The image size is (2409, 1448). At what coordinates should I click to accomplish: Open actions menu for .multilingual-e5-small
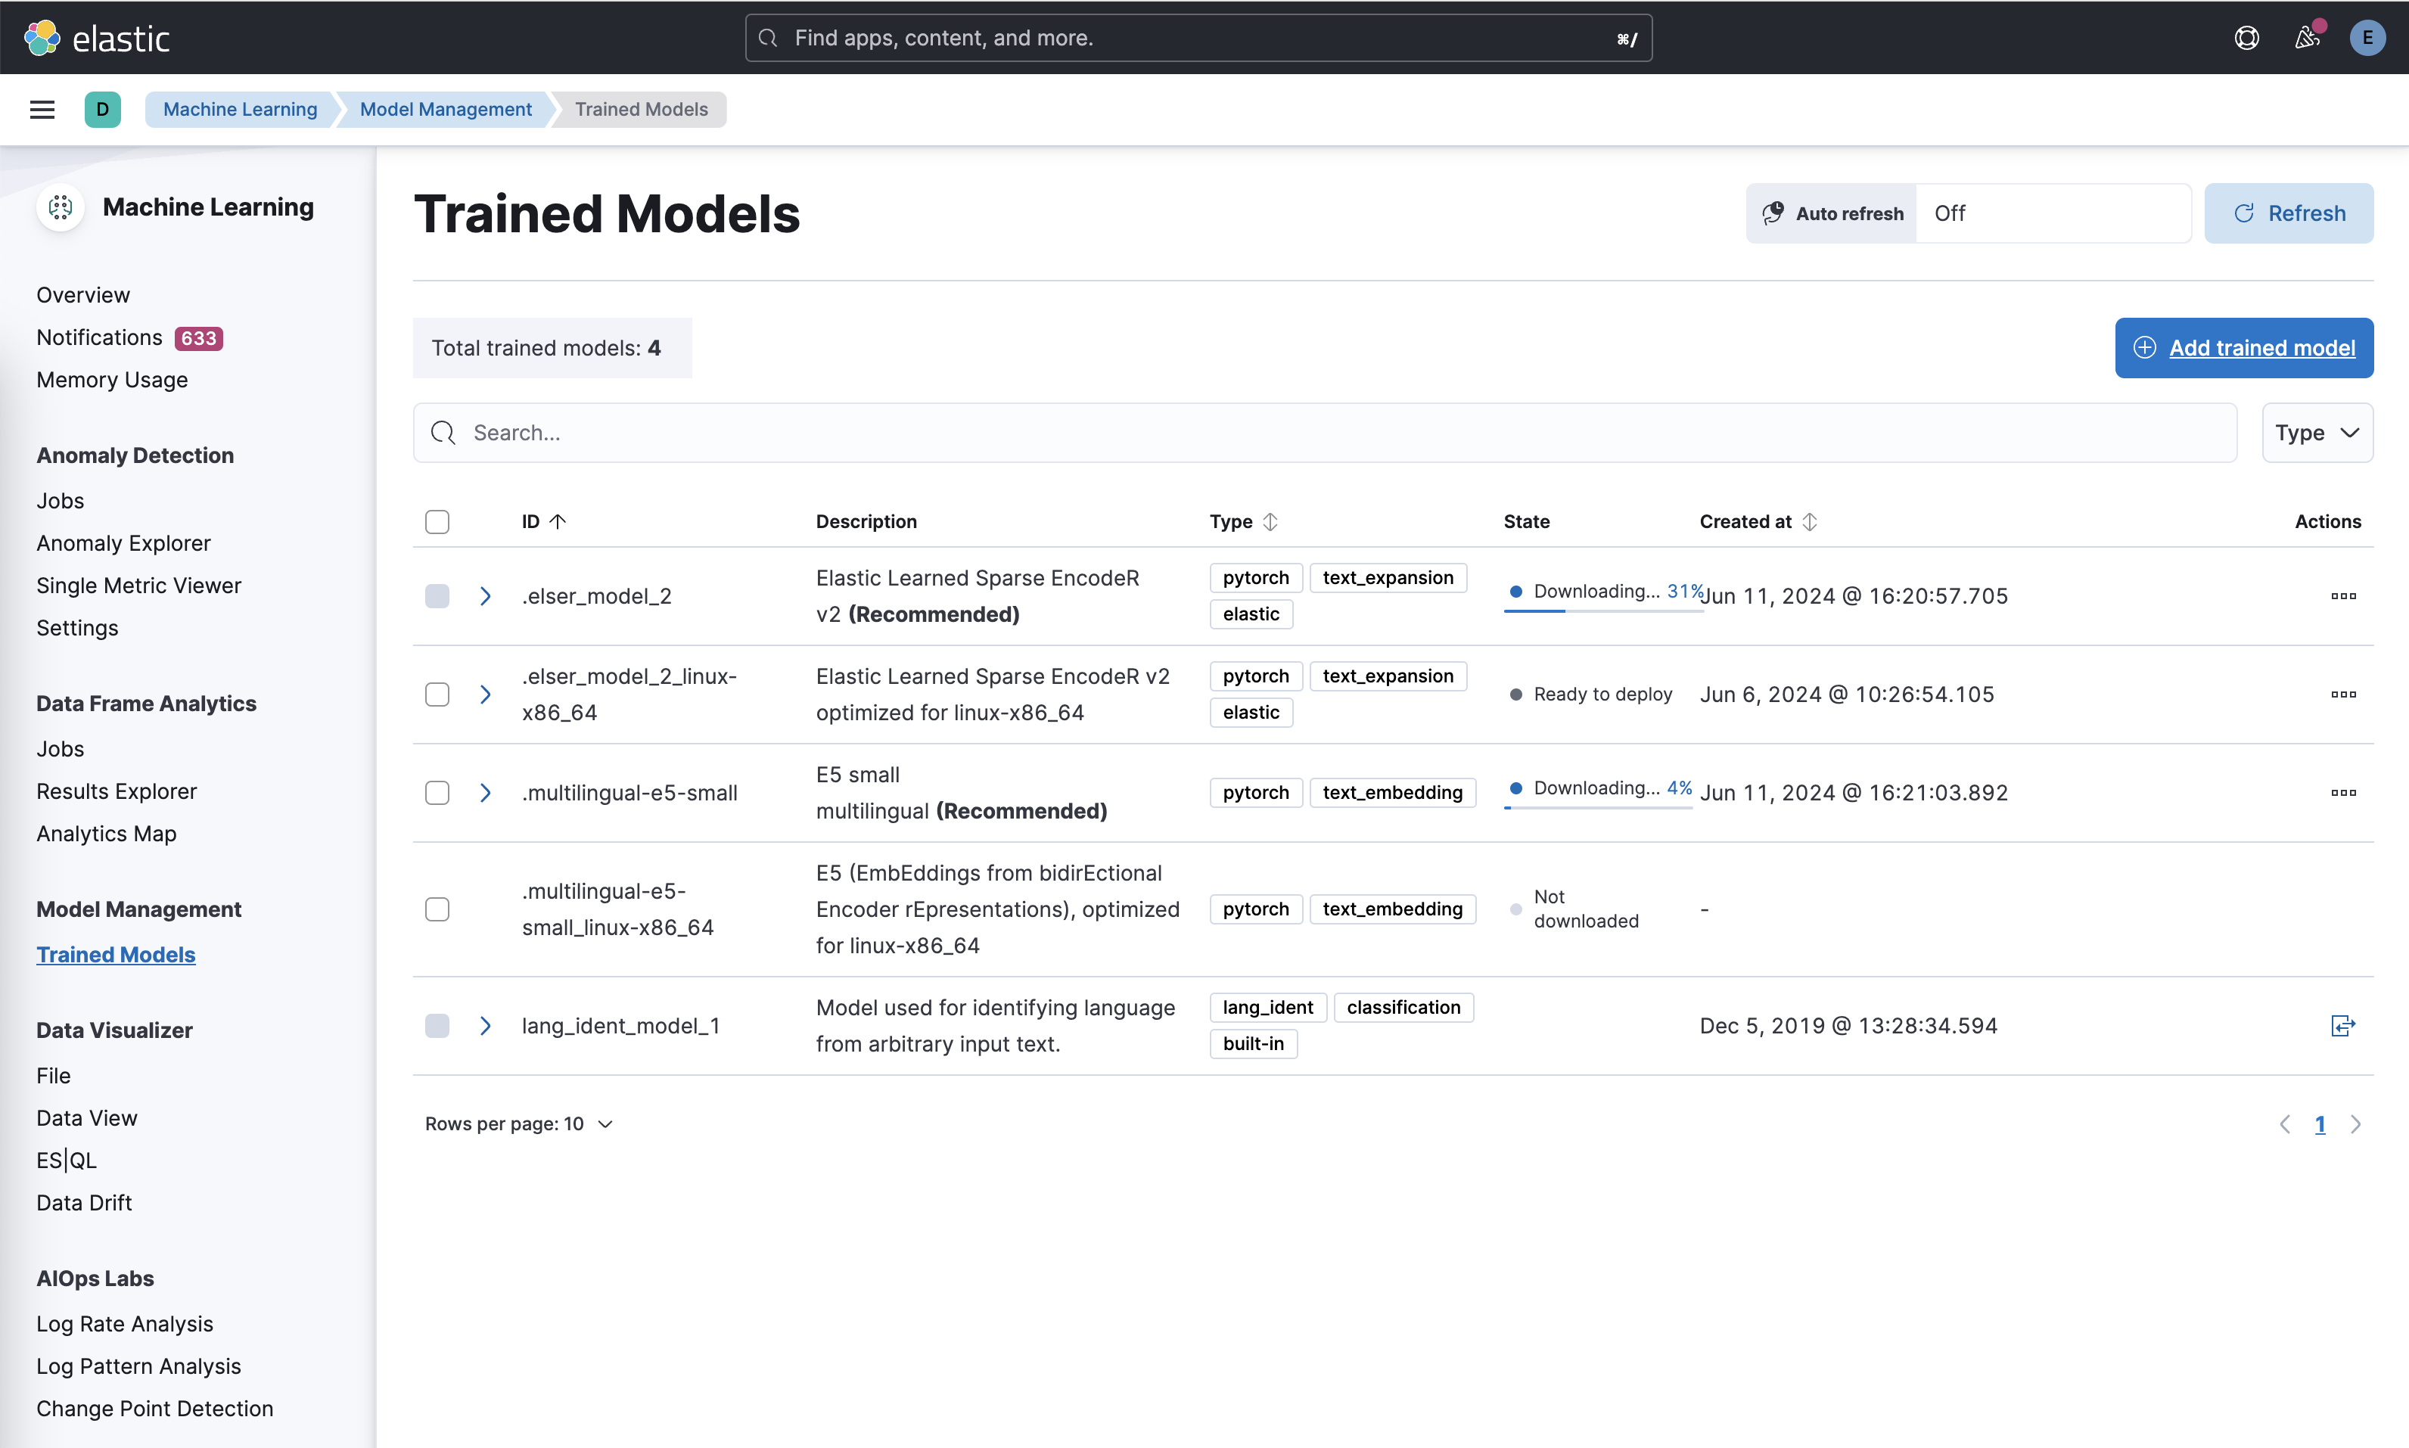pos(2344,794)
